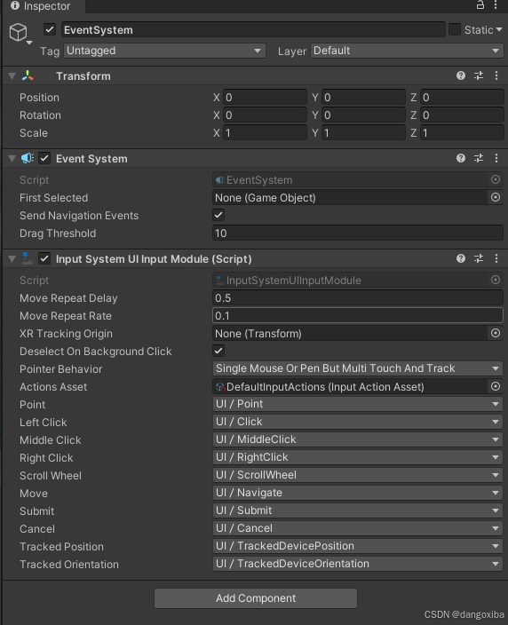Click the Scale X field
Screen dimensions: 508x625
[x=265, y=133]
